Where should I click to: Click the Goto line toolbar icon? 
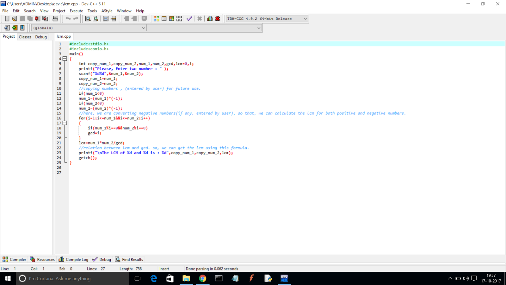(114, 19)
